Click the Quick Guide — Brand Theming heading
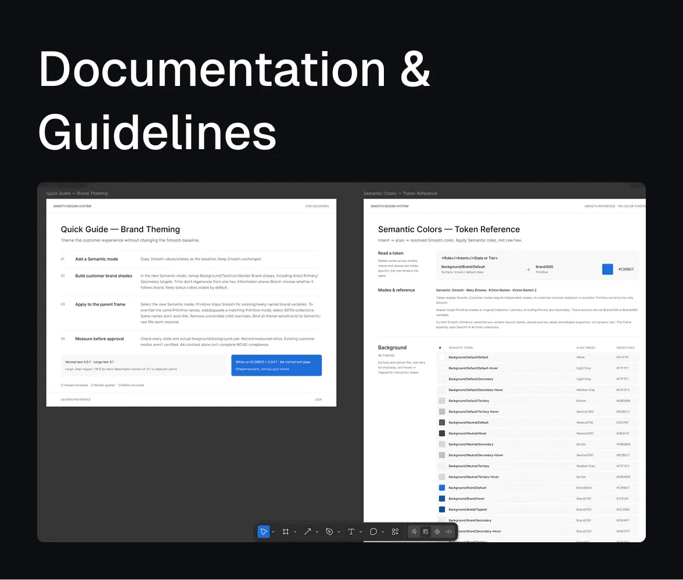683x580 pixels. click(120, 229)
